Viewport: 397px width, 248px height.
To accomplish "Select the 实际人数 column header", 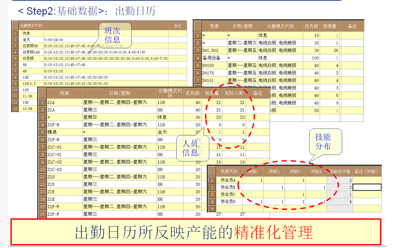I will (234, 93).
